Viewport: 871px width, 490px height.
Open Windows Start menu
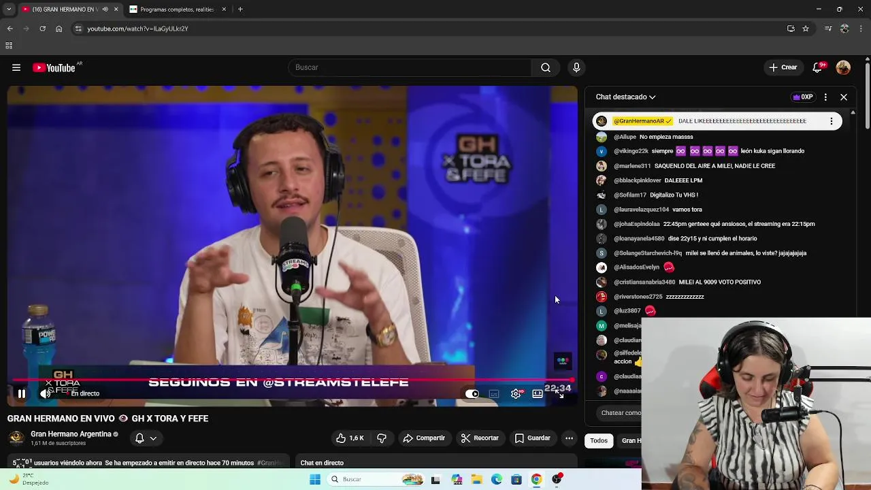(x=314, y=479)
